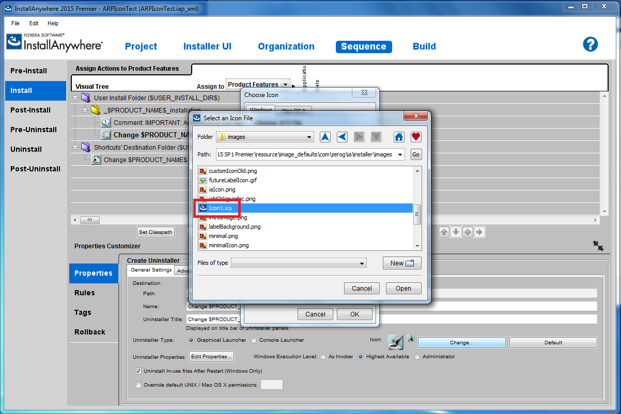
Task: Open the Folder dropdown showing images
Action: (265, 137)
